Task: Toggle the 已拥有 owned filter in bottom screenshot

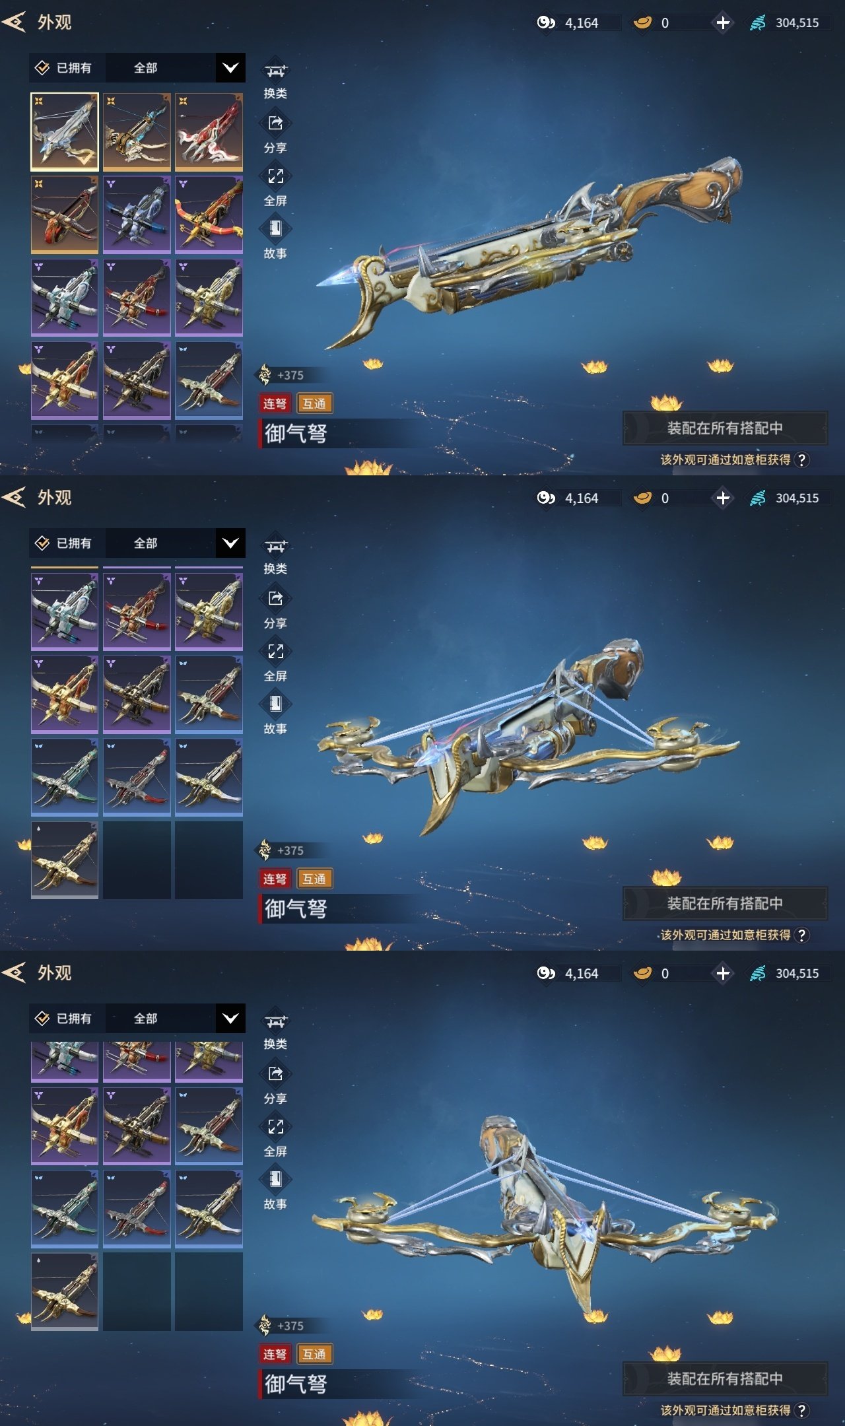Action: click(x=63, y=1019)
